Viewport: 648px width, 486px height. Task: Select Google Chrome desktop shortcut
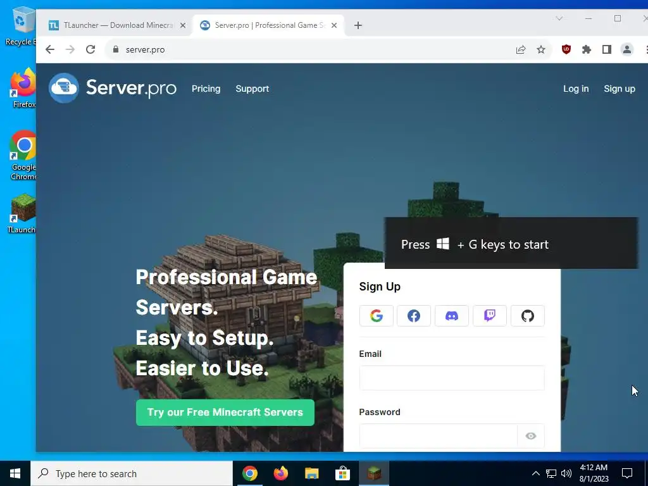(23, 155)
